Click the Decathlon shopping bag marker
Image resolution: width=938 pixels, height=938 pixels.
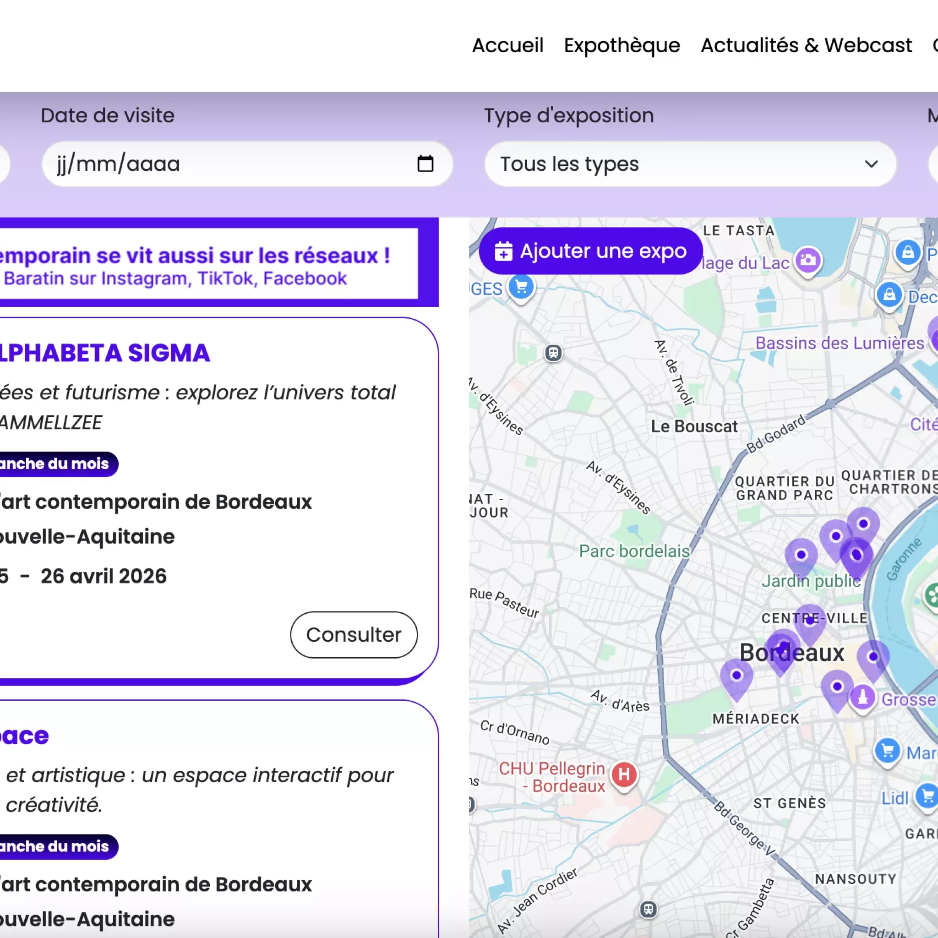pos(889,294)
